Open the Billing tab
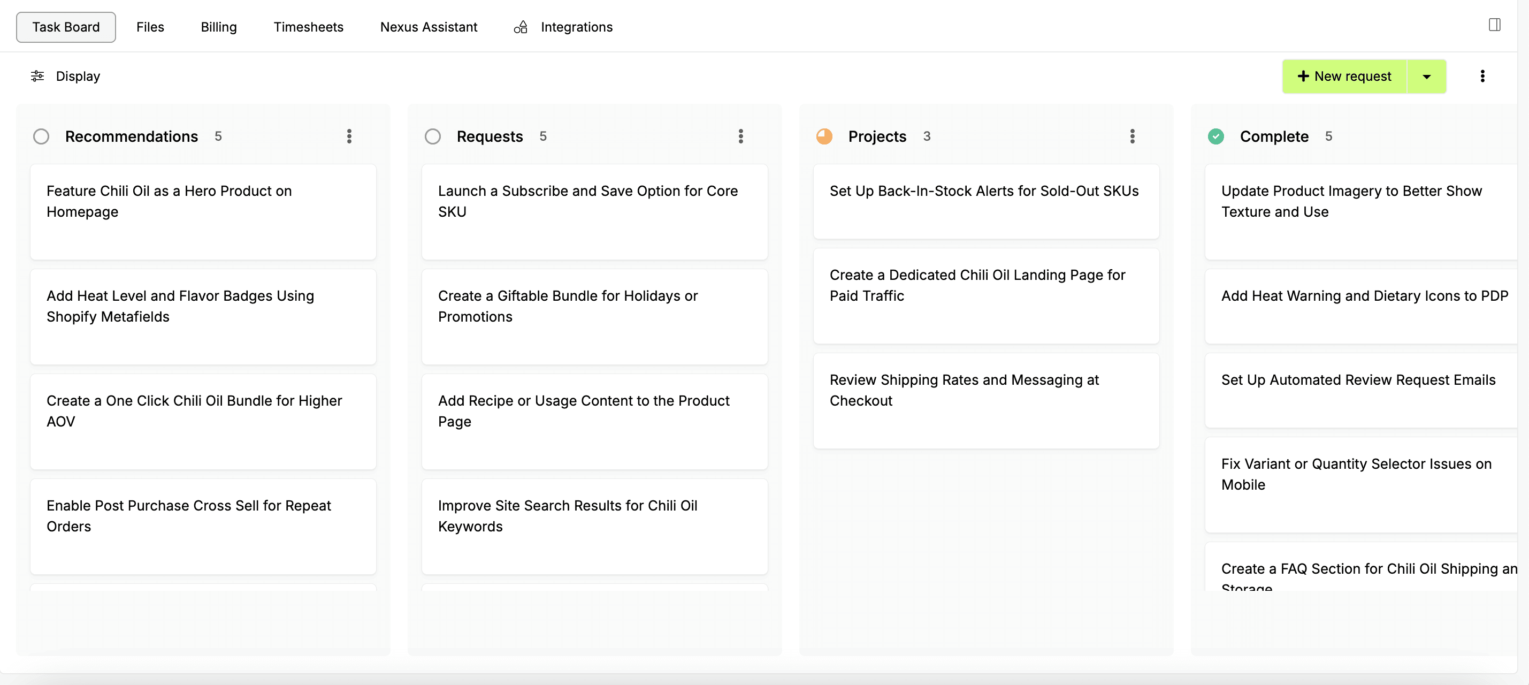The image size is (1529, 685). coord(218,27)
